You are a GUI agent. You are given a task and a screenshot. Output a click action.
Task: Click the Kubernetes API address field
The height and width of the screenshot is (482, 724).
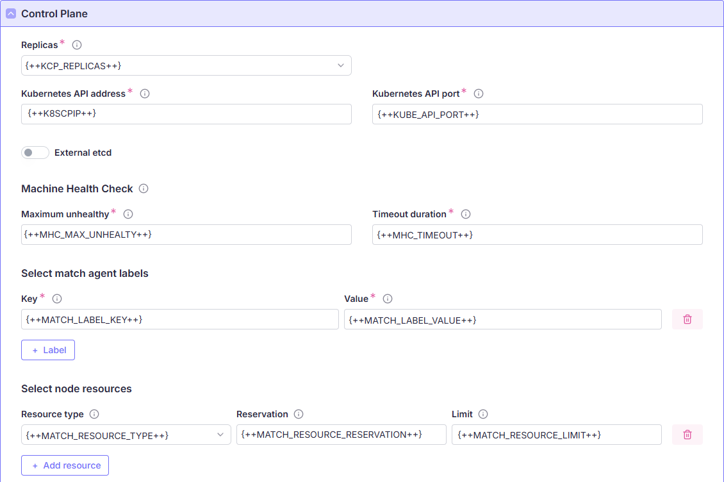point(186,114)
